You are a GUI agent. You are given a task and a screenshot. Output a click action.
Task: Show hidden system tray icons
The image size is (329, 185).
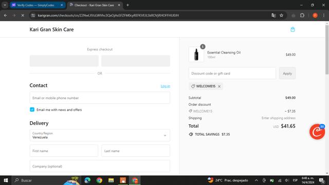(x=256, y=180)
